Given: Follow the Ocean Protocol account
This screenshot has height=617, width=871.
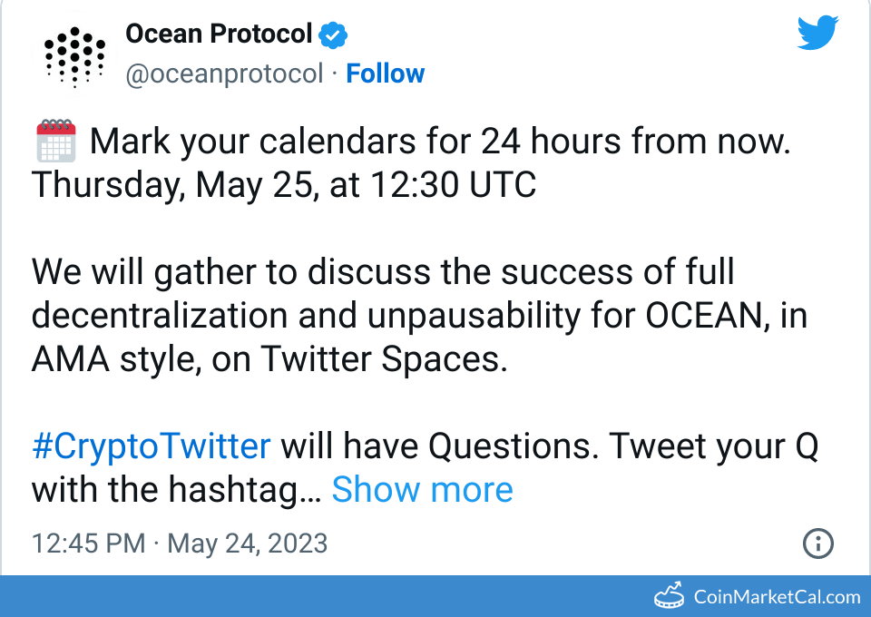Looking at the screenshot, I should point(386,73).
